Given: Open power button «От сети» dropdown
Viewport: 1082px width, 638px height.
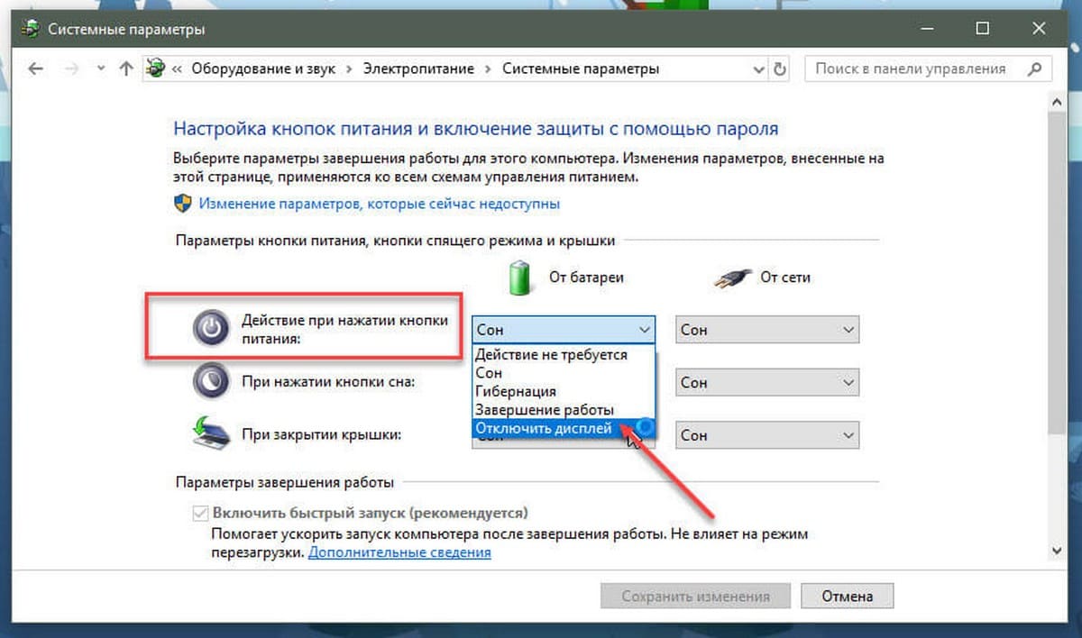Looking at the screenshot, I should tap(767, 330).
